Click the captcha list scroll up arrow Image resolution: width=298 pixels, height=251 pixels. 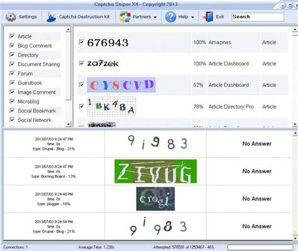(295, 30)
